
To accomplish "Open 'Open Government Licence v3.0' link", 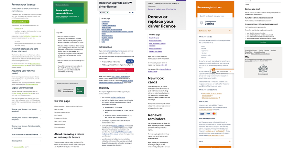I will click(259, 60).
